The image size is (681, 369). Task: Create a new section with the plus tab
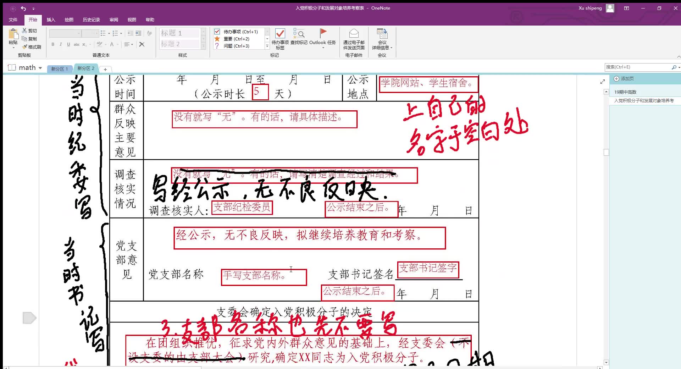(x=105, y=69)
